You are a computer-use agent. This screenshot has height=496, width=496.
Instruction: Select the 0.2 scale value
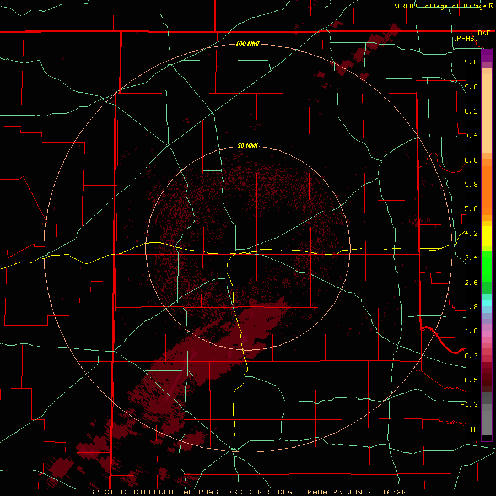pyautogui.click(x=471, y=356)
